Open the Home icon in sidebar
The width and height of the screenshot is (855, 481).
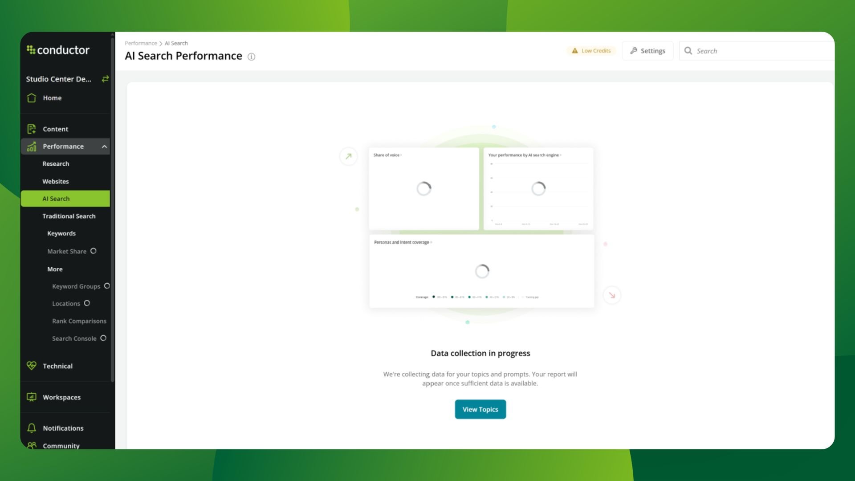click(x=31, y=98)
